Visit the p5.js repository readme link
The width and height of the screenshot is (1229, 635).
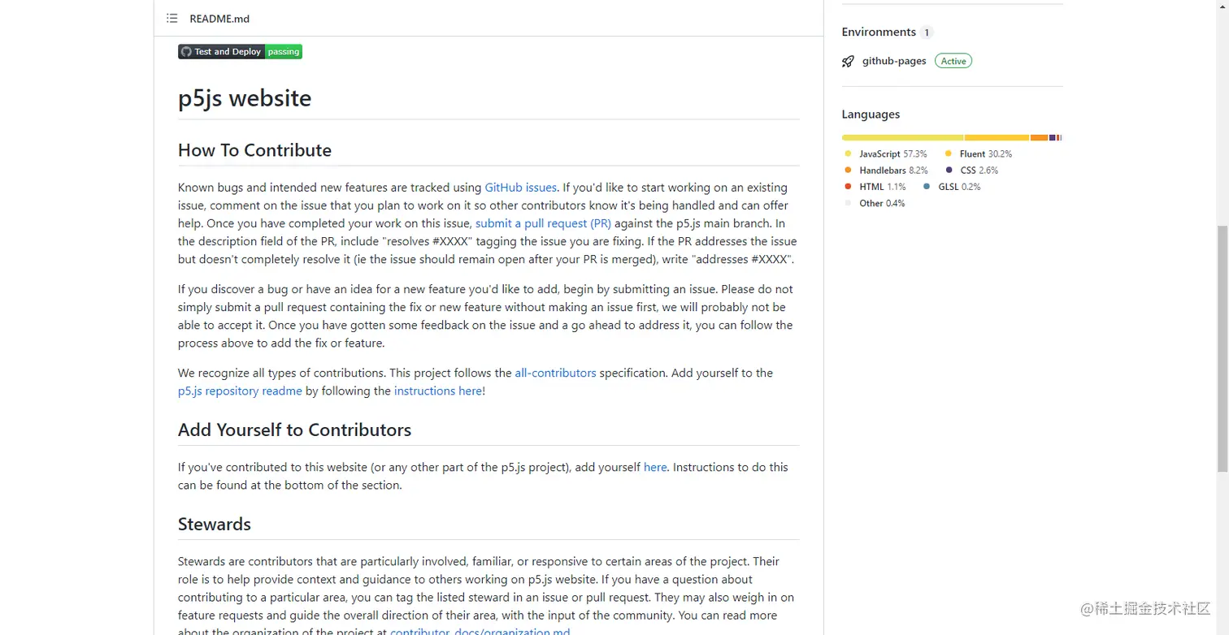(x=240, y=391)
